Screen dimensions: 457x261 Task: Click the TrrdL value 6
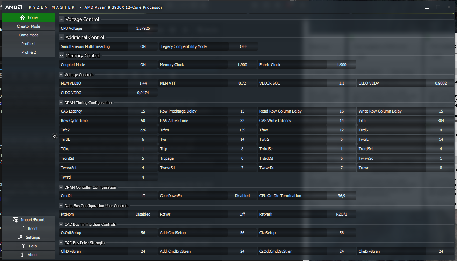tap(143, 139)
